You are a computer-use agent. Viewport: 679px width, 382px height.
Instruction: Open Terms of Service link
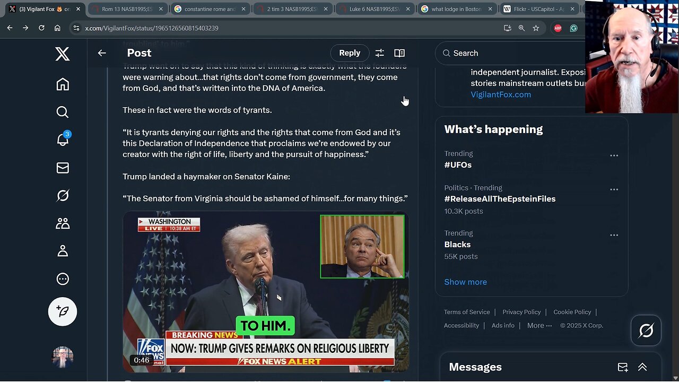(x=467, y=312)
